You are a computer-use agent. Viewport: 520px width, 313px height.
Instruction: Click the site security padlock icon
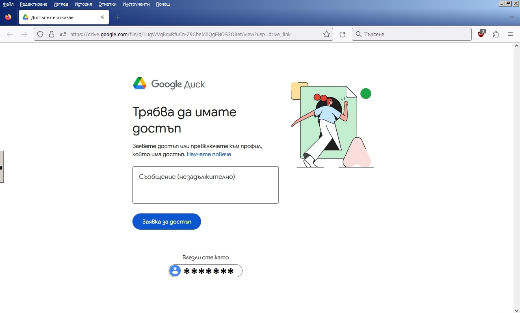tap(52, 35)
